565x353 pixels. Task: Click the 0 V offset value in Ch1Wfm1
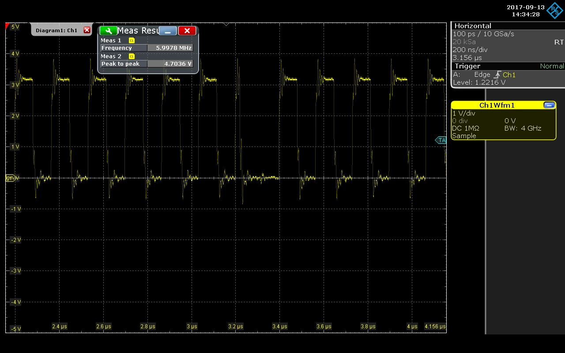[x=510, y=121]
